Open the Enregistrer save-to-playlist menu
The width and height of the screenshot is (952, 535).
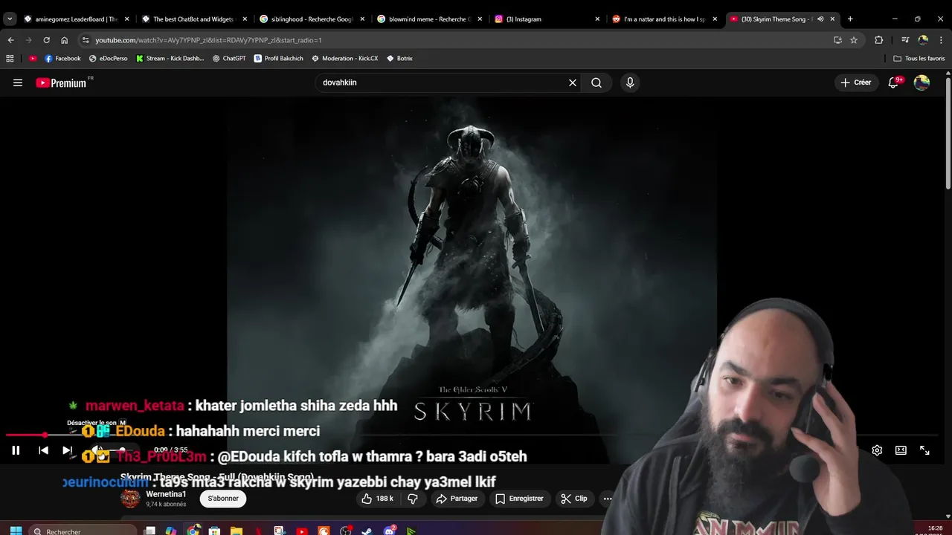(x=519, y=499)
